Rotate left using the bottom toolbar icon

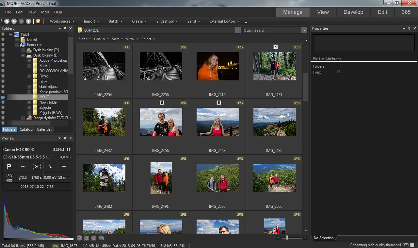pyautogui.click(x=87, y=238)
